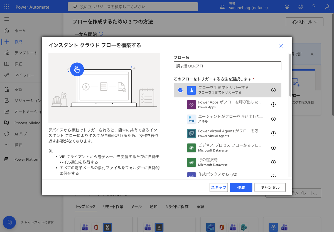This screenshot has width=334, height=232.
Task: Click info icon next to ーから開始
Action: [x=101, y=34]
